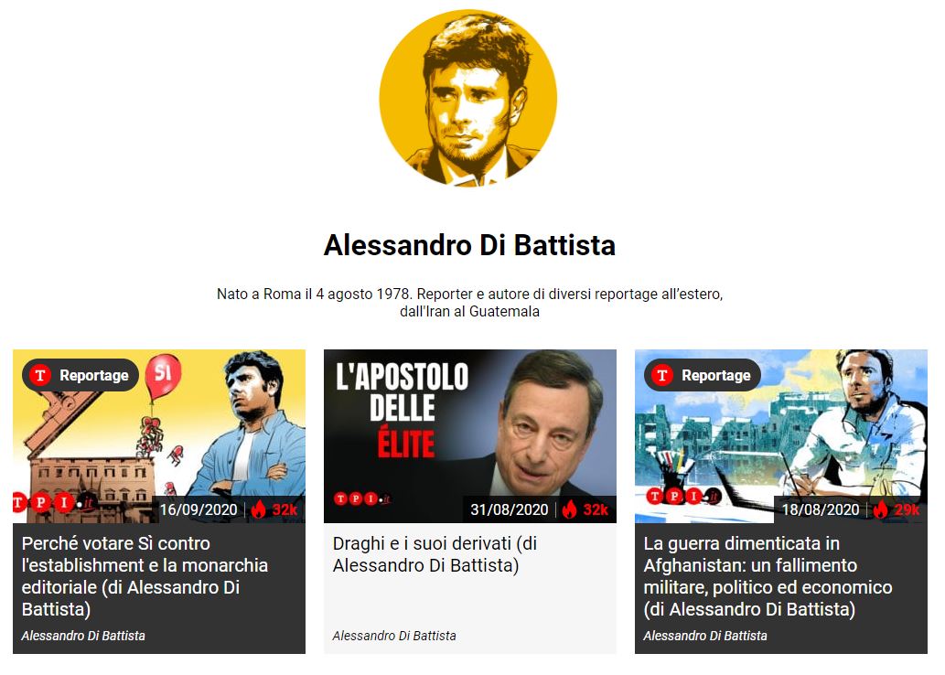Click the Alessandro Di Battista page heading
945x675 pixels.
(x=469, y=245)
